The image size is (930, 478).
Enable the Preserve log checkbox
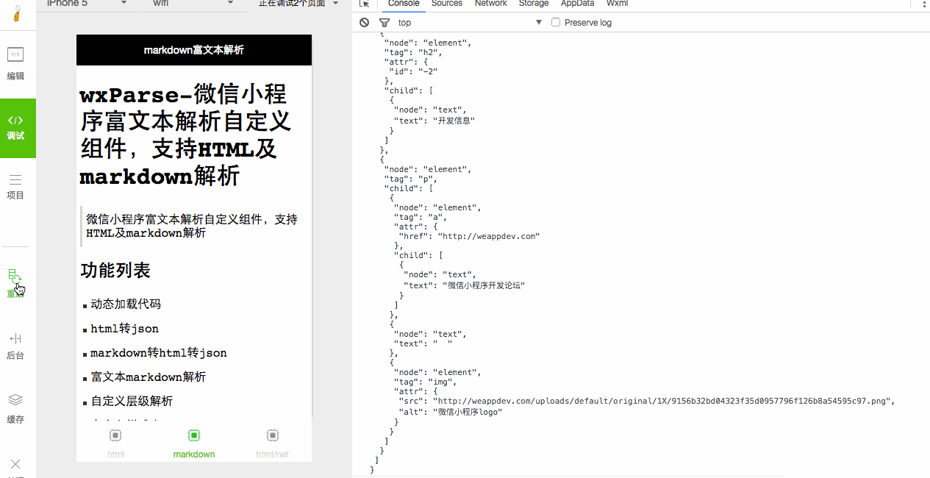(555, 22)
